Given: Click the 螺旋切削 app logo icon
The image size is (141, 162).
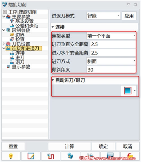Looking at the screenshot, I should (x=5, y=5).
